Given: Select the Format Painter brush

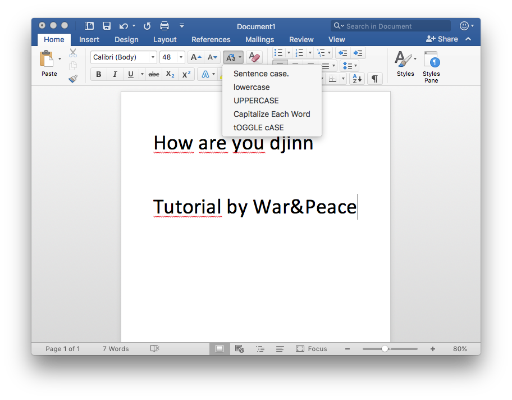Looking at the screenshot, I should (73, 79).
